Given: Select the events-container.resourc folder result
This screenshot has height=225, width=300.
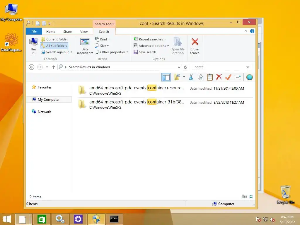Looking at the screenshot, I should click(166, 90).
